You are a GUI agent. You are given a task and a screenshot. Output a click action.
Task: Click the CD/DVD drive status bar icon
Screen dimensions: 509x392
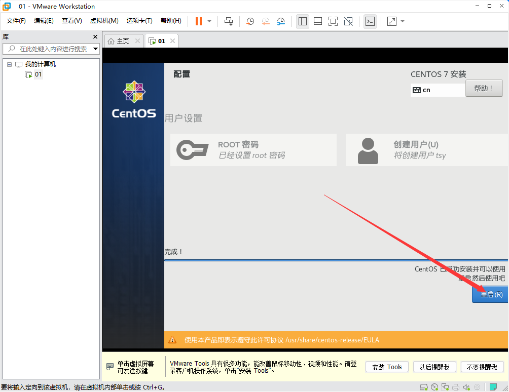[434, 387]
